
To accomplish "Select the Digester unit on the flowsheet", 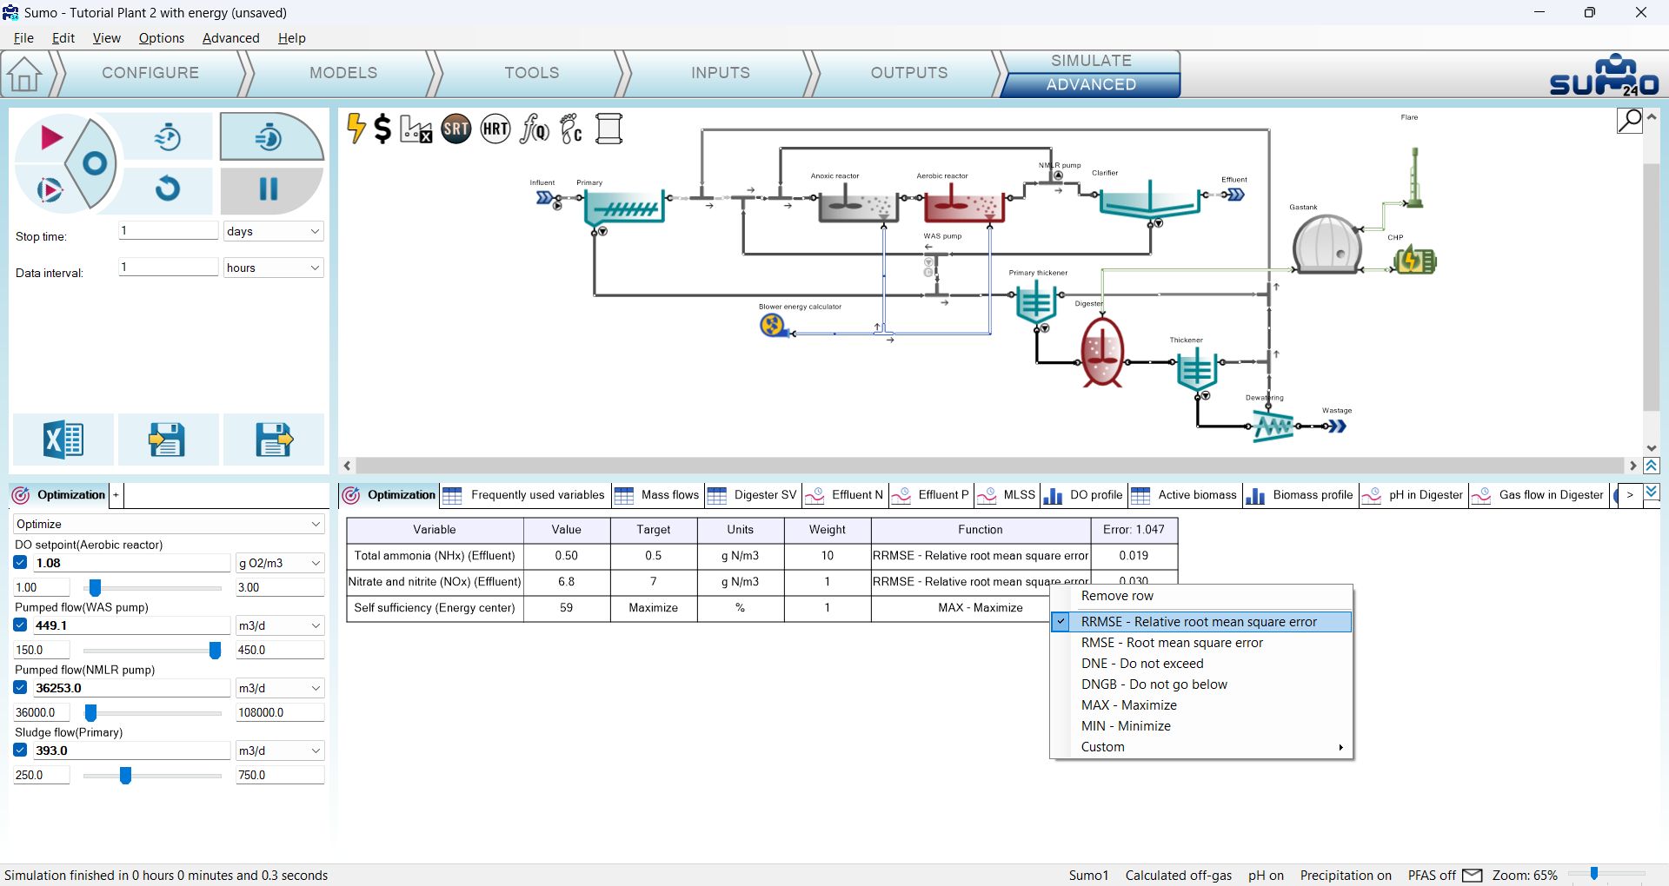I will pyautogui.click(x=1102, y=352).
